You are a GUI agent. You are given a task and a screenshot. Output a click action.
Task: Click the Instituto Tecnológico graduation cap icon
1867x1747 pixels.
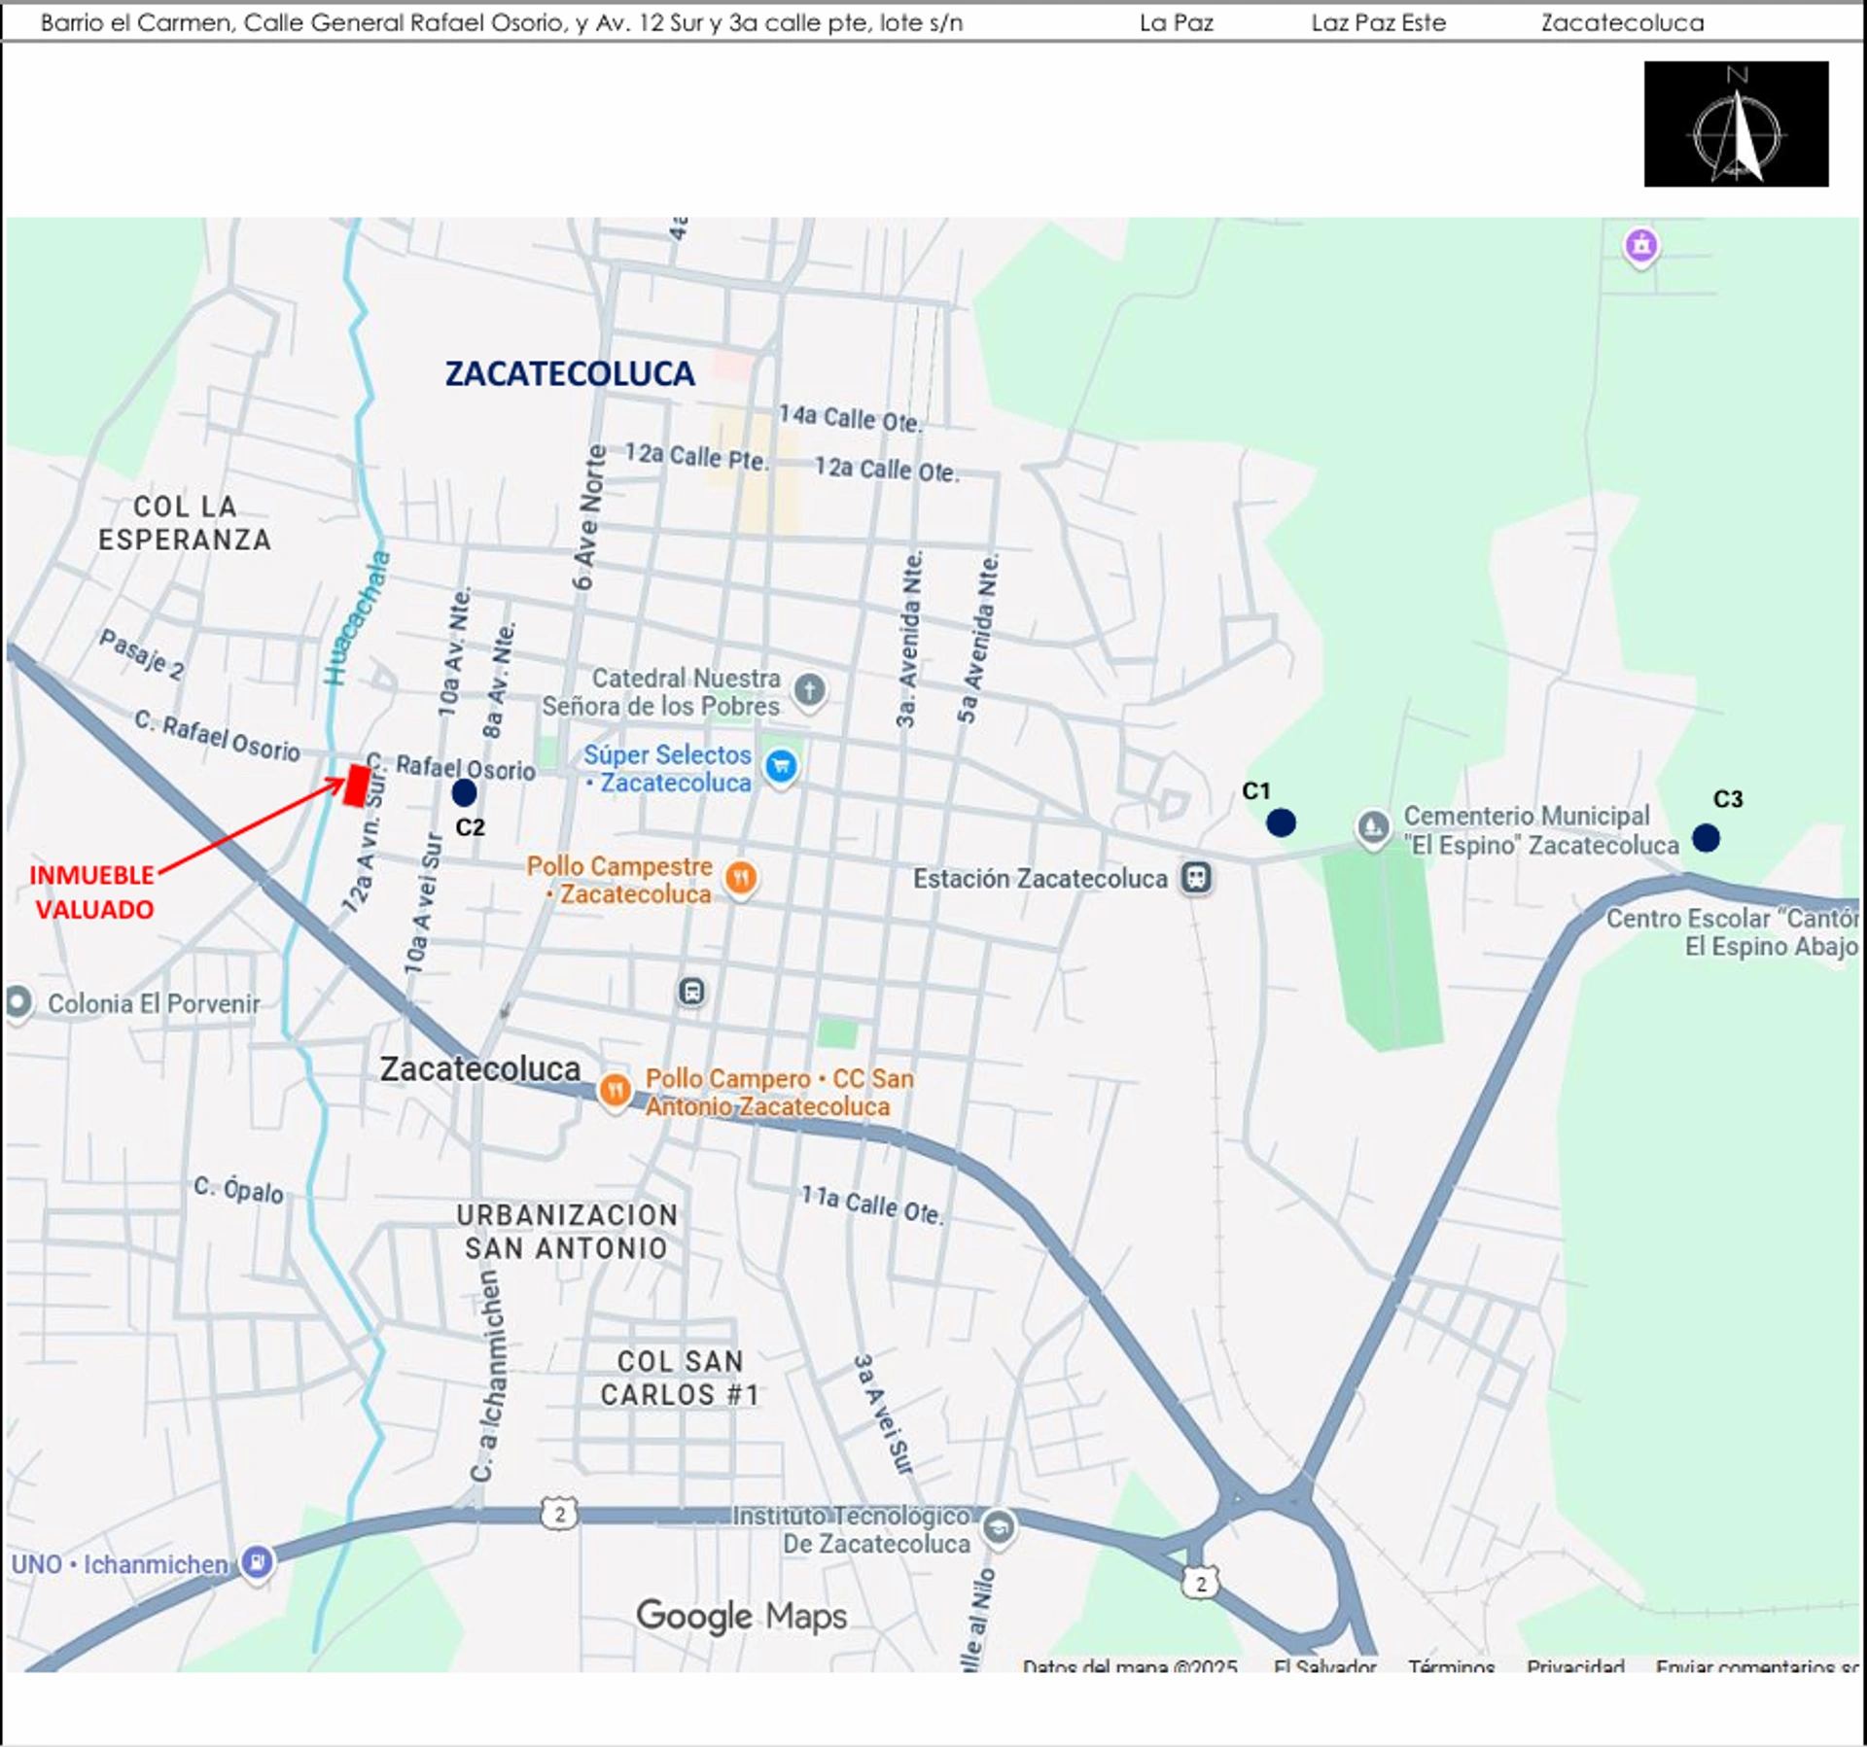(x=998, y=1527)
